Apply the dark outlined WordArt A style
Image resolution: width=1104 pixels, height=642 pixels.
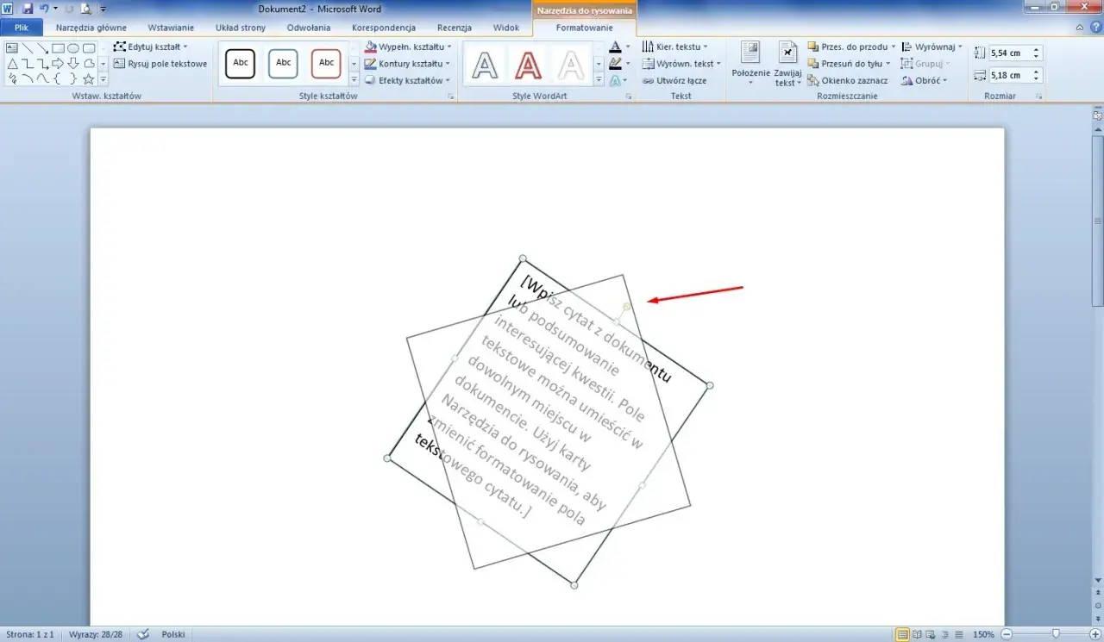tap(486, 65)
